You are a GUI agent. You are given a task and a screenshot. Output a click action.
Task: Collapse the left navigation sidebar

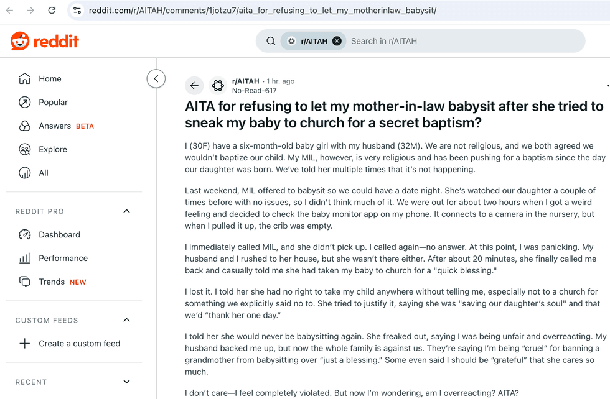point(156,79)
